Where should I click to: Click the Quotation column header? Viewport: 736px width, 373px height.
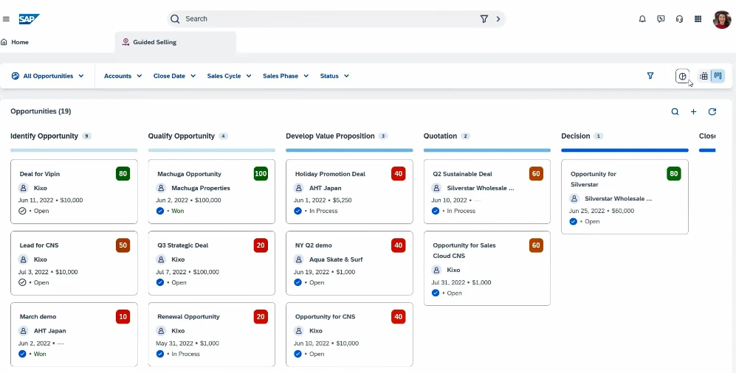pyautogui.click(x=440, y=136)
